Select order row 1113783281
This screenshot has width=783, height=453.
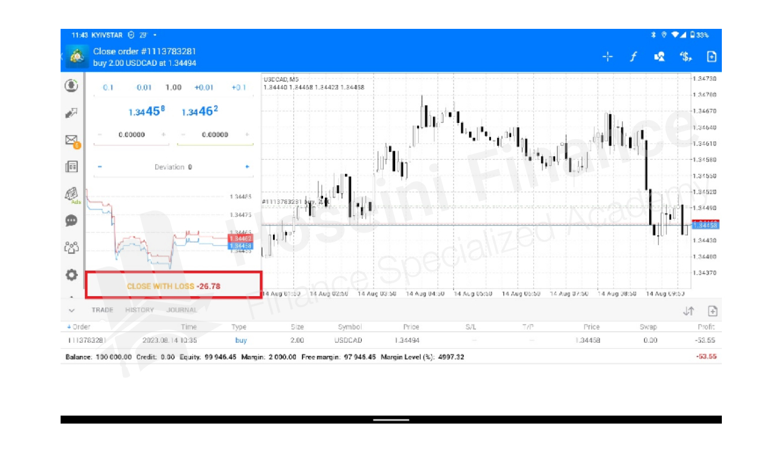(x=391, y=340)
